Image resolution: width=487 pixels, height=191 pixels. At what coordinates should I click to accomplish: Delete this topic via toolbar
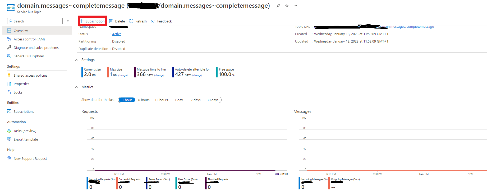coord(117,21)
